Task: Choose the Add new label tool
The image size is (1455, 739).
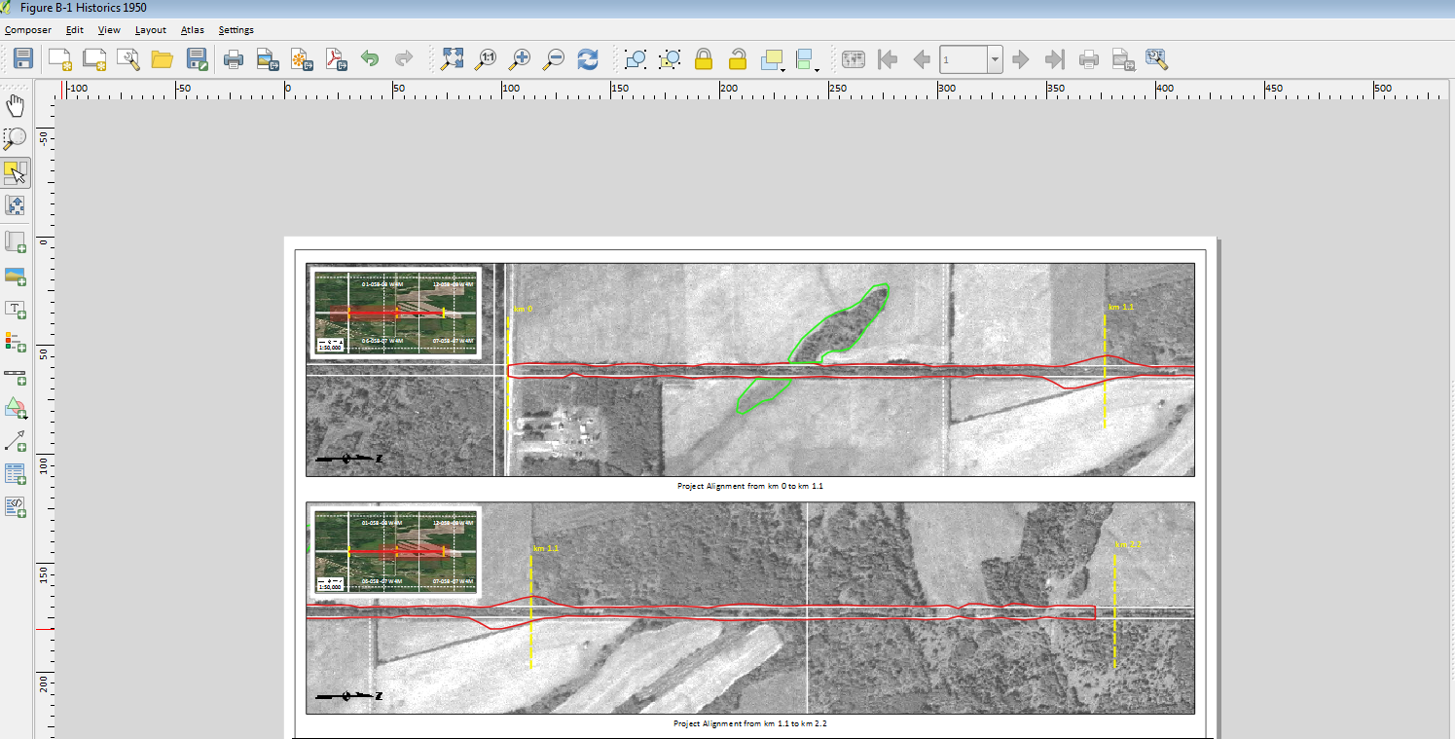Action: pos(16,310)
